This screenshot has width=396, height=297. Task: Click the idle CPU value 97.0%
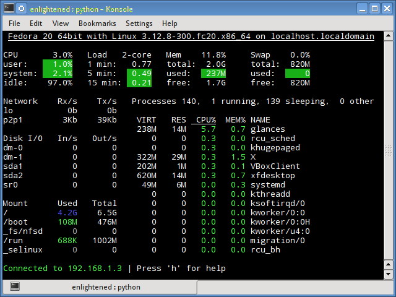pyautogui.click(x=60, y=83)
